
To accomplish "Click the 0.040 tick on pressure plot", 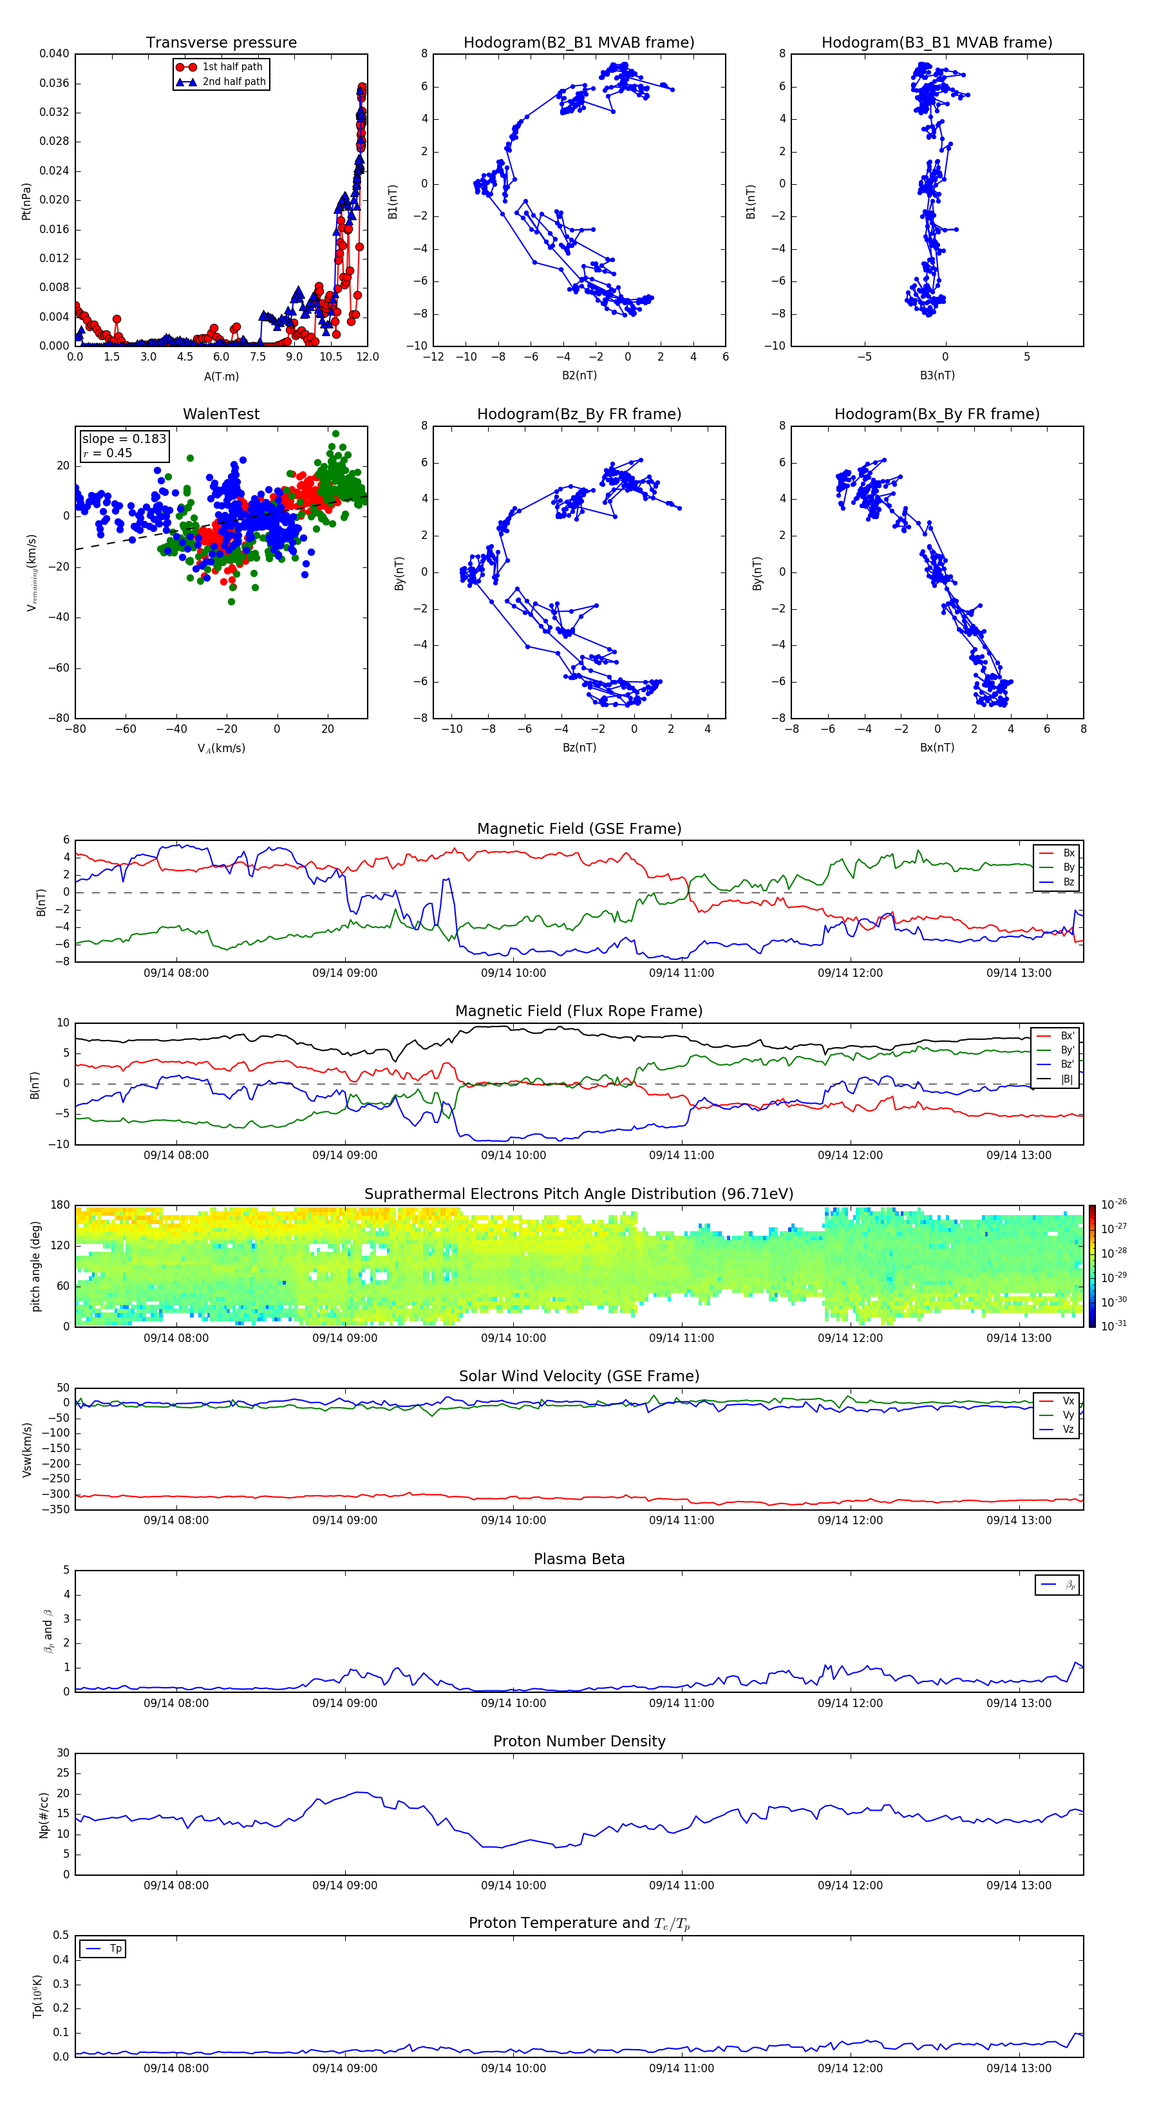I will click(55, 53).
